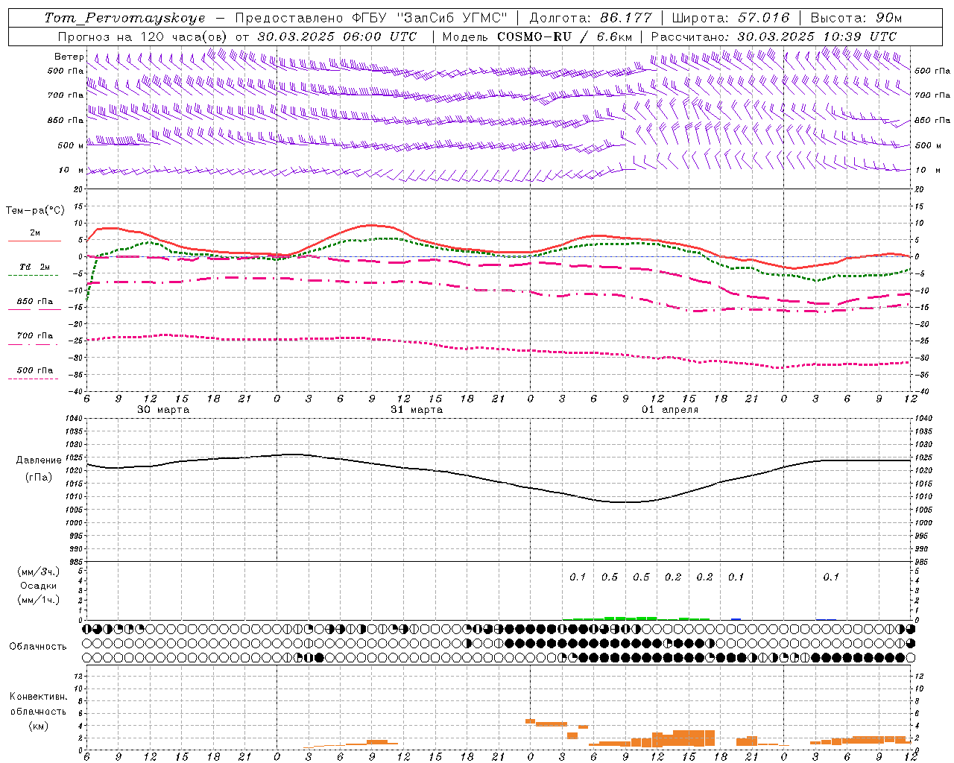The width and height of the screenshot is (954, 763).
Task: Click the '500 м' wind level label on left
Action: [x=72, y=145]
